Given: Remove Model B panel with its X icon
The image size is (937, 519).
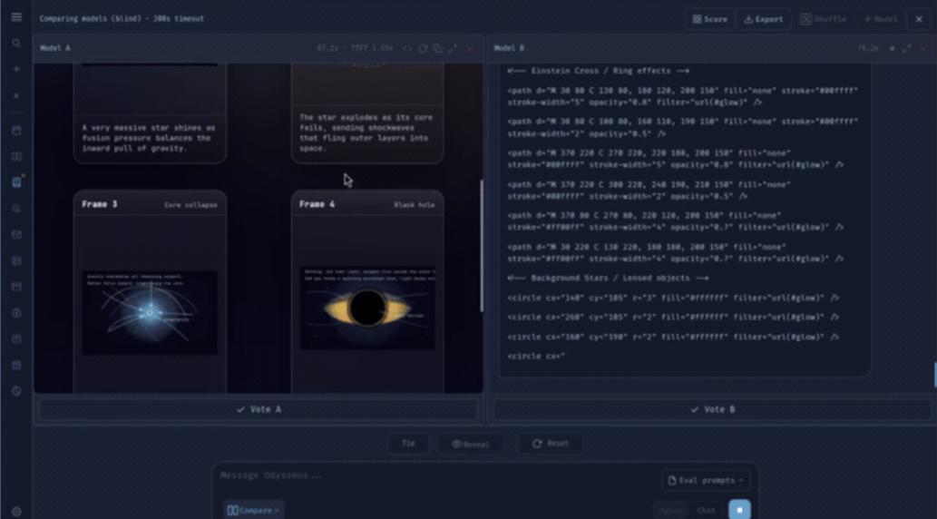Looking at the screenshot, I should click(x=923, y=48).
